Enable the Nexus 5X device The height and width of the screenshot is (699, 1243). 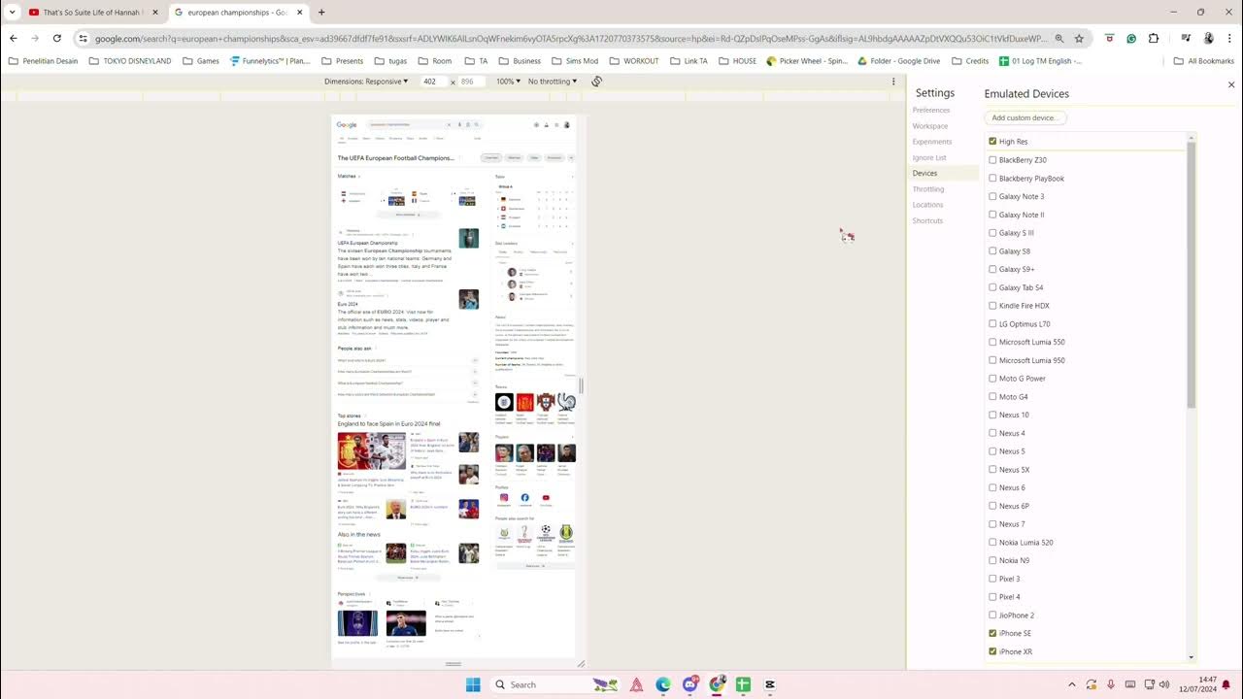[992, 470]
